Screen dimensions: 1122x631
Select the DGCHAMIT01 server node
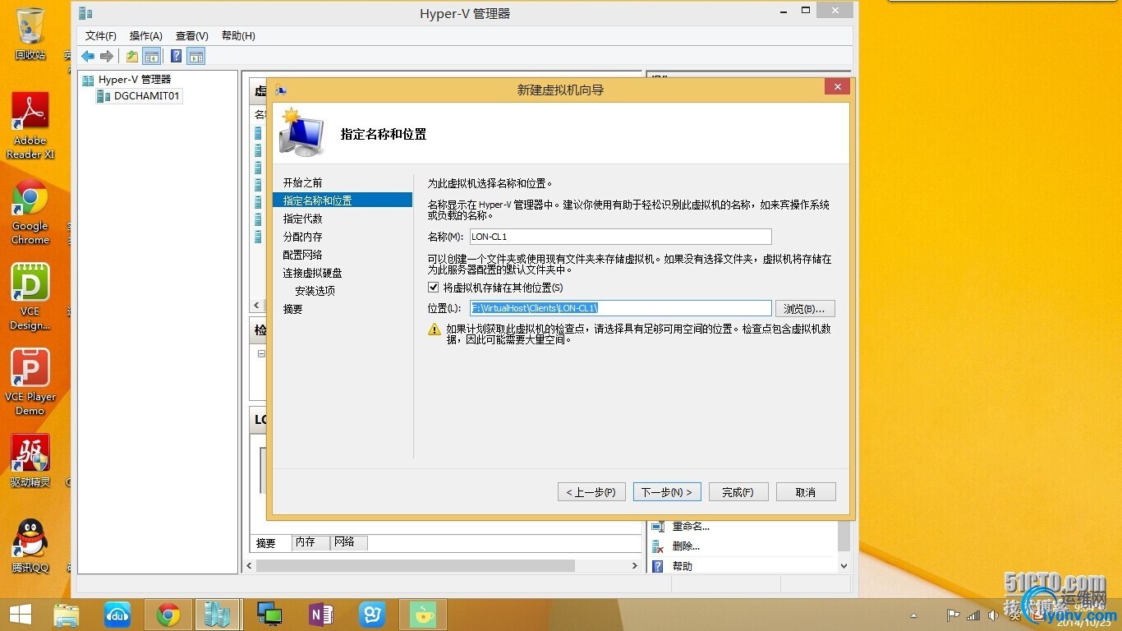(146, 96)
